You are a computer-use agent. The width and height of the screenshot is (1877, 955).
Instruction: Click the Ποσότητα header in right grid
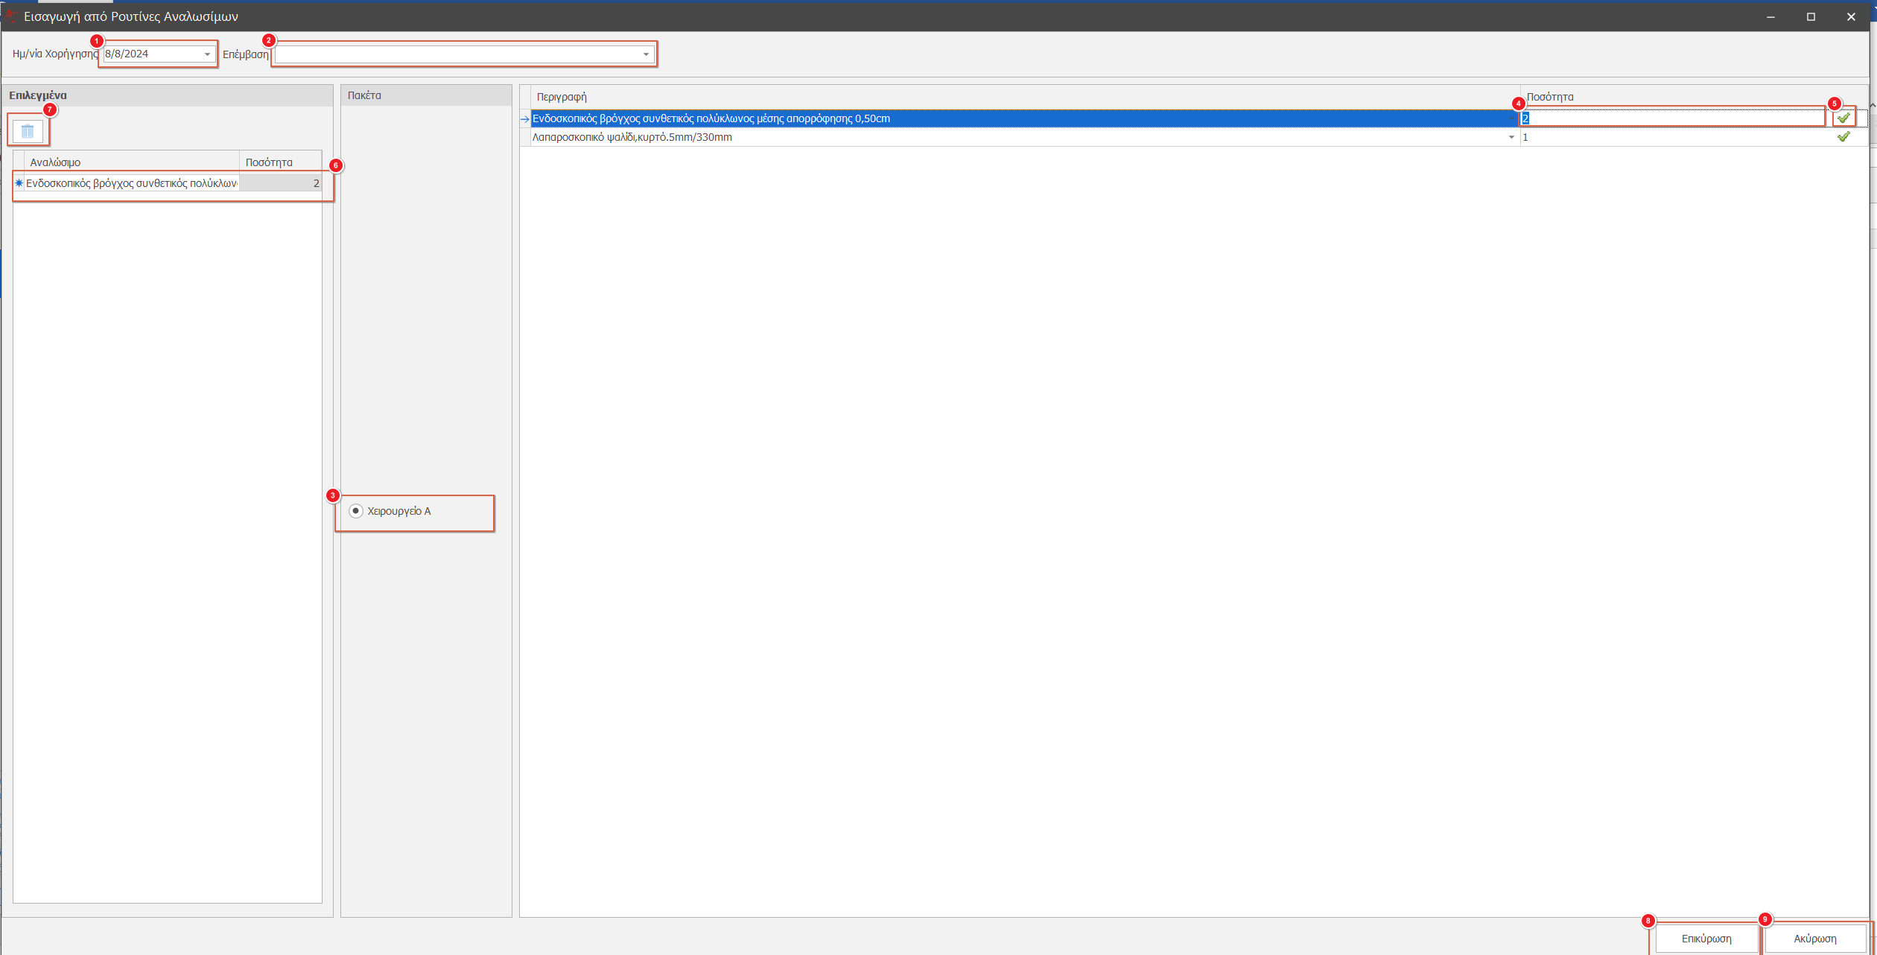1550,97
